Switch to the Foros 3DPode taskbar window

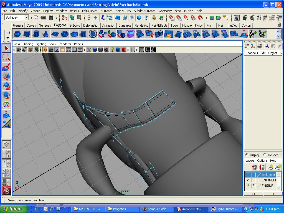(x=157, y=209)
